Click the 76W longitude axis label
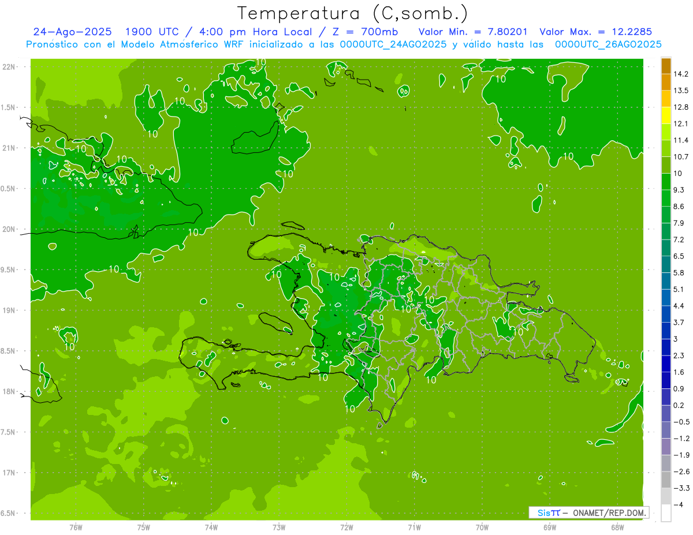 (x=76, y=527)
